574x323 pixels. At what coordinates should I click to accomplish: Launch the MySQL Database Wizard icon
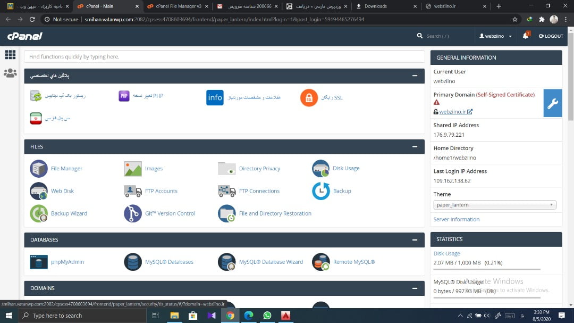pyautogui.click(x=226, y=262)
